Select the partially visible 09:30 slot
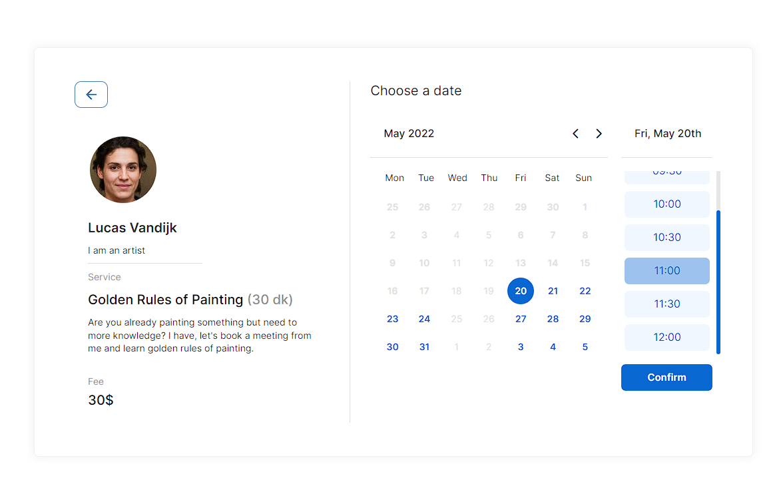Image resolution: width=781 pixels, height=484 pixels. pos(667,177)
